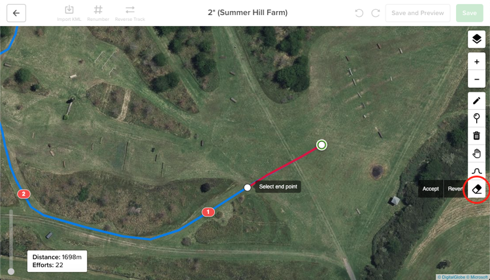The width and height of the screenshot is (490, 280).
Task: Select red marker number 2 on track
Action: point(24,194)
